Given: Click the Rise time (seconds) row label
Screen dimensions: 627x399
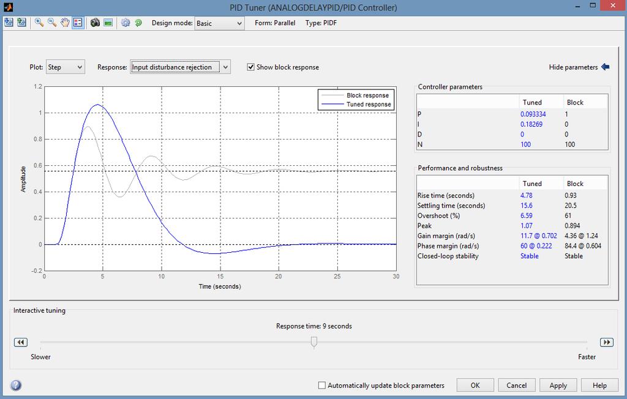Looking at the screenshot, I should click(x=446, y=195).
